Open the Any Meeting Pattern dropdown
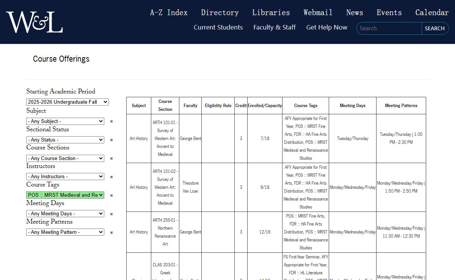The height and width of the screenshot is (280, 455). pos(65,232)
